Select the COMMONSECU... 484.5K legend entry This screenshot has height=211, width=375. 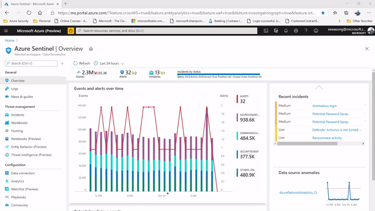pos(248,136)
